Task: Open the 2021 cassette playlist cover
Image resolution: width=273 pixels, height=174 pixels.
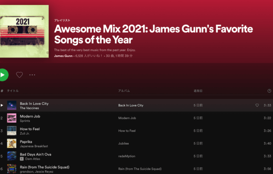Action: click(24, 31)
